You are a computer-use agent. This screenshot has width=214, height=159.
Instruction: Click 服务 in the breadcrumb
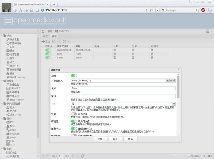[x=50, y=31]
